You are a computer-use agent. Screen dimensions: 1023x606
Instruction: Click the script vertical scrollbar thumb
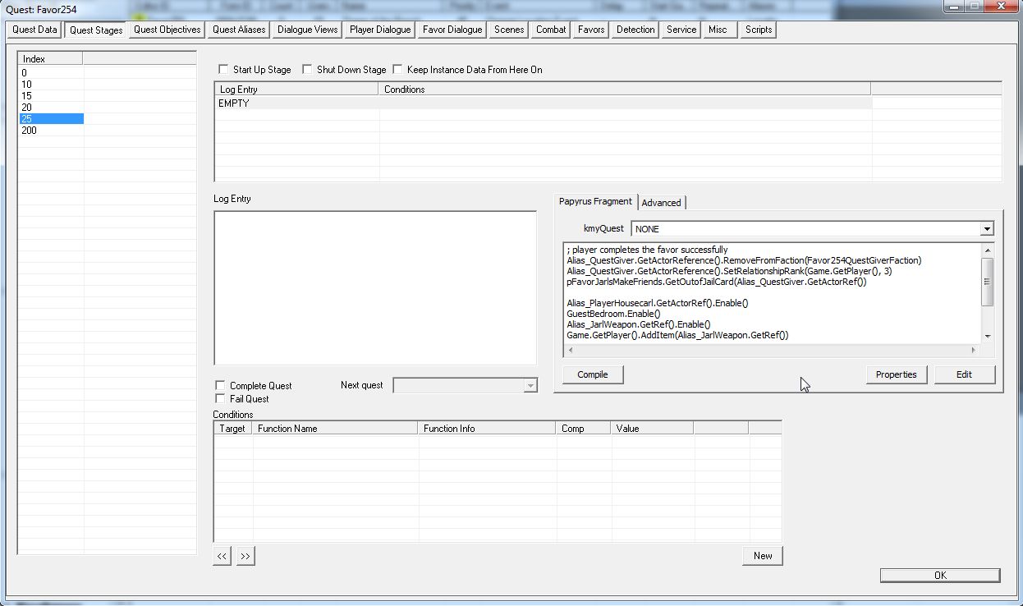[988, 282]
